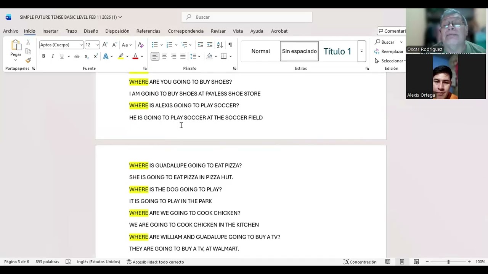Open the document title dropdown chevron

[120, 17]
